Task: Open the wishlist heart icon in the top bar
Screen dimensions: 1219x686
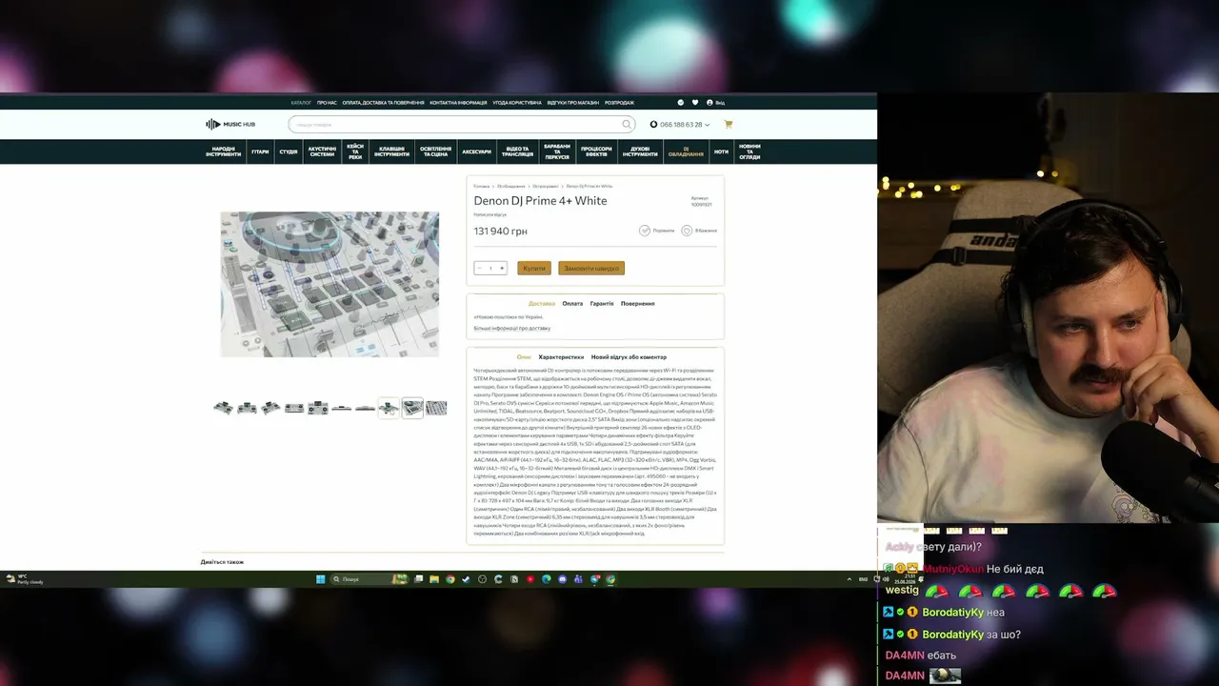Action: (695, 102)
